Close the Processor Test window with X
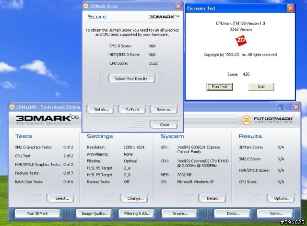Screen dimensions: 307x226 pos(290,8)
